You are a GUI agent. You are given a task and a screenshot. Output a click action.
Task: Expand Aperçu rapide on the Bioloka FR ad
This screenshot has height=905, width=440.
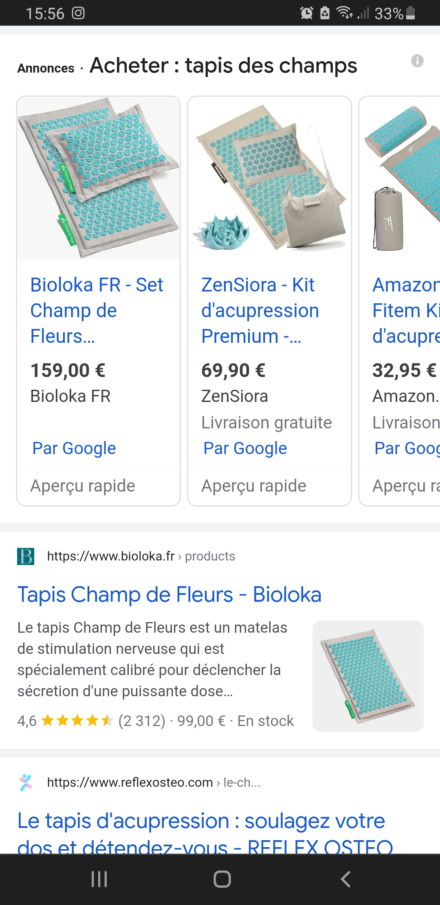tap(83, 486)
